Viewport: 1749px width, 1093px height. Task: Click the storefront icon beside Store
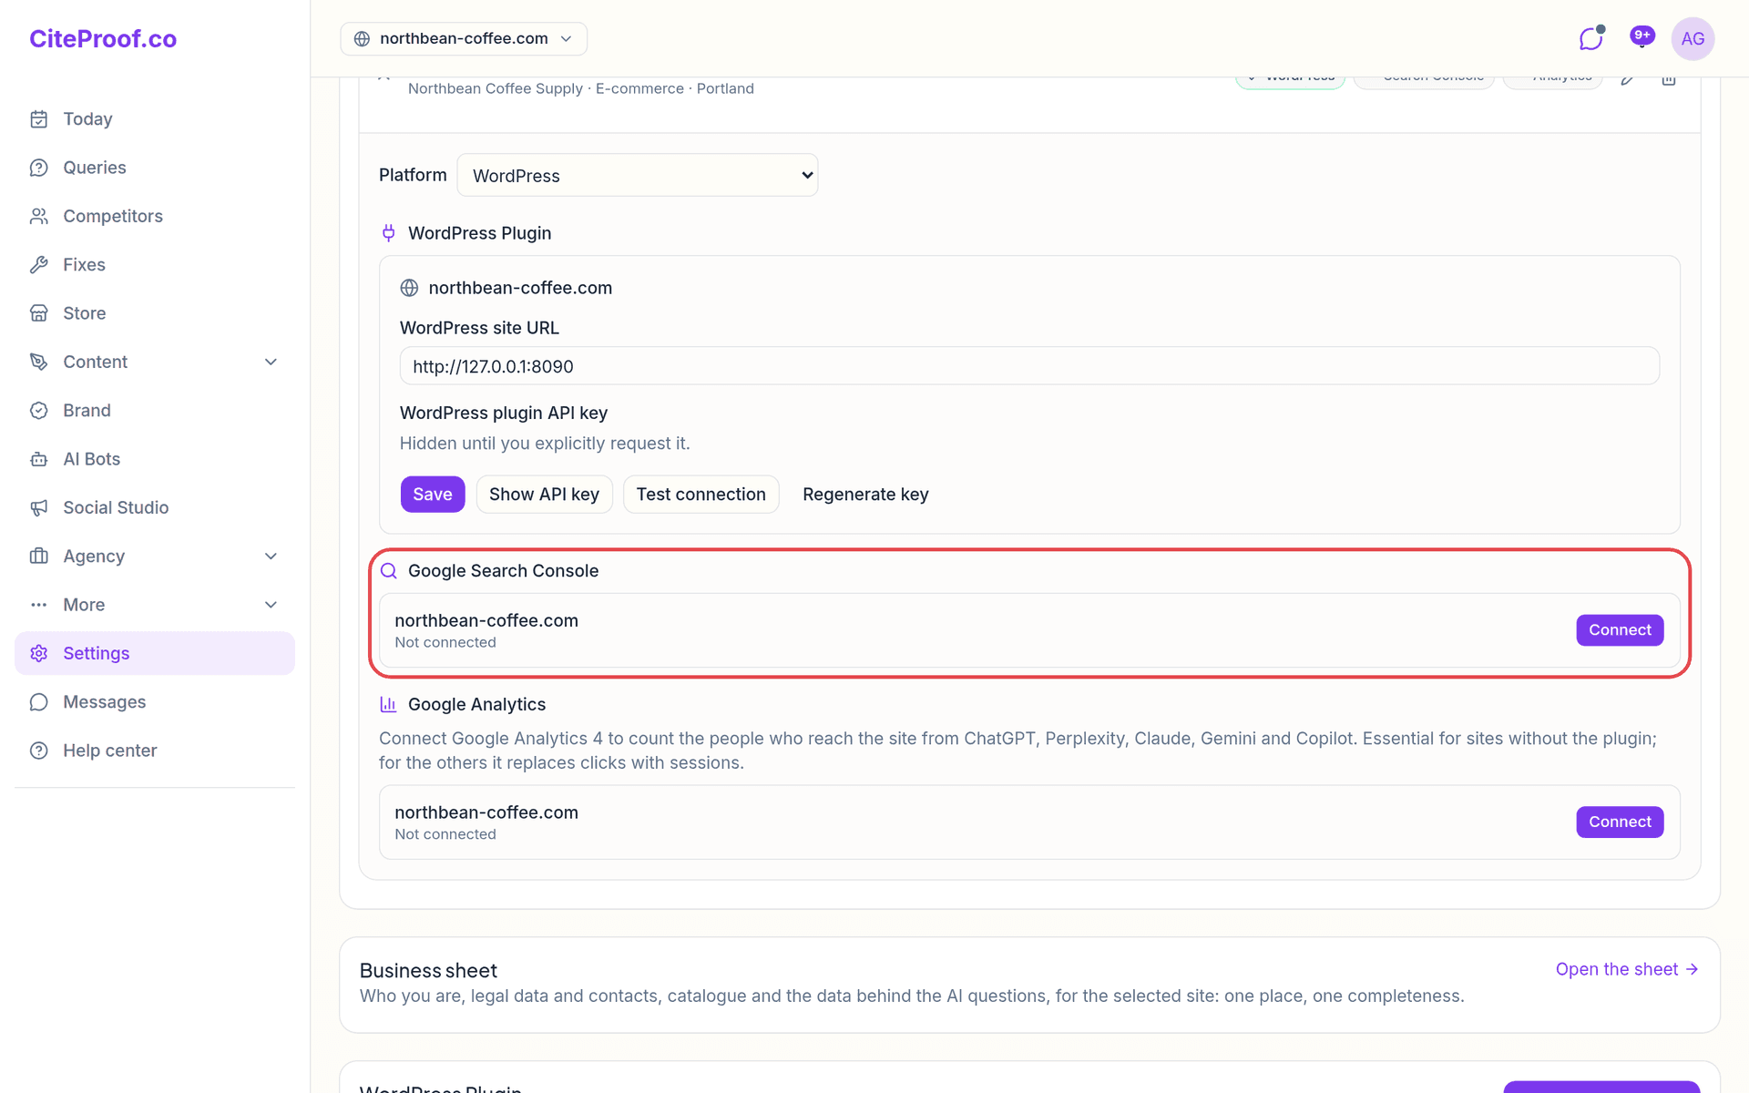[38, 313]
